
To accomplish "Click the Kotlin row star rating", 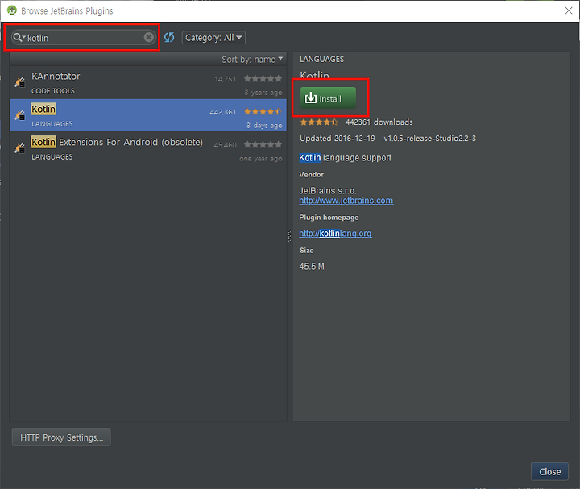I will [263, 111].
